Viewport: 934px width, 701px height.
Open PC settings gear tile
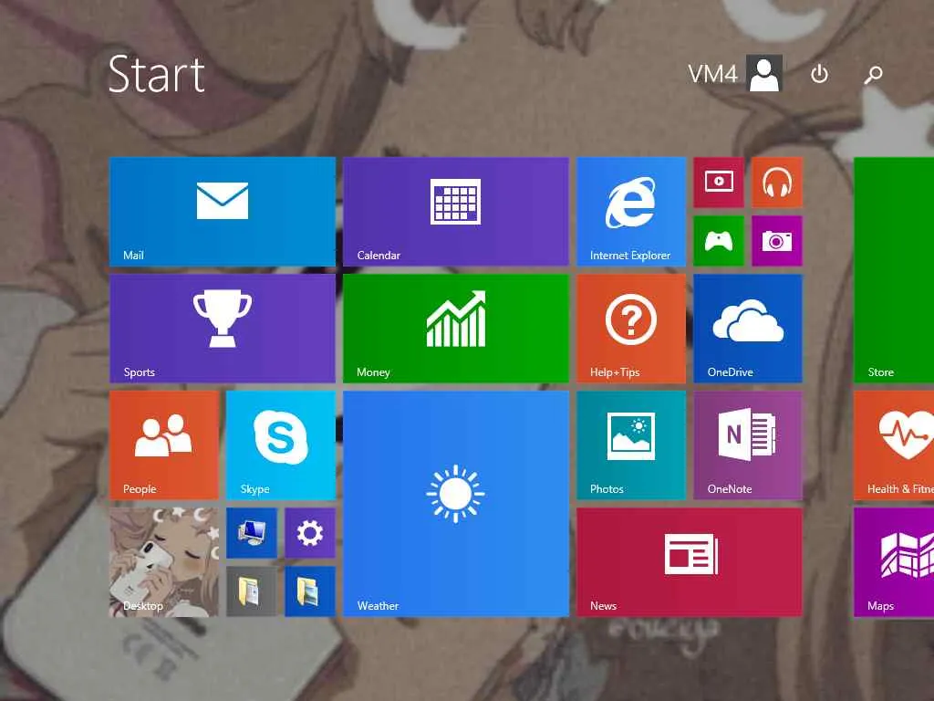pyautogui.click(x=310, y=533)
